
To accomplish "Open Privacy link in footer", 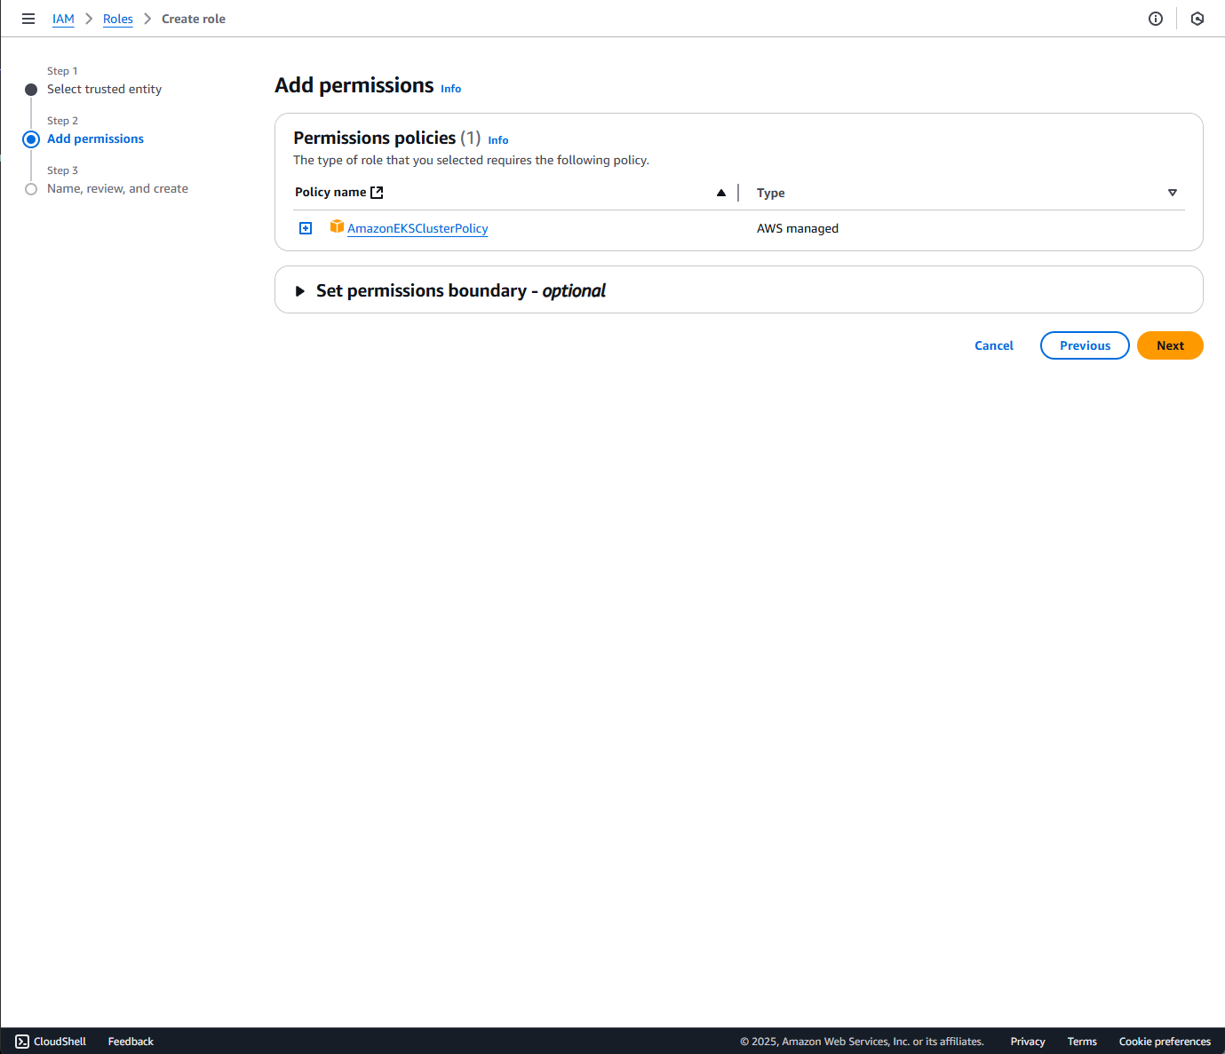I will coord(1028,1042).
